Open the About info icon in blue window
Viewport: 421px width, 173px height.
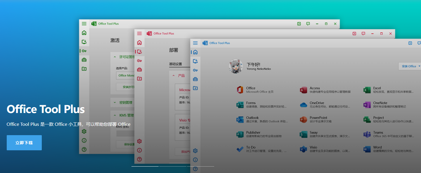(195, 160)
